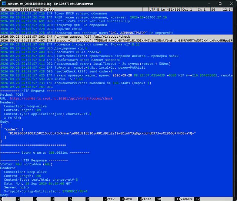Click the 'Таймауты: remote=1.5s' line
Viewport: 237px width, 201px height.
[73, 68]
